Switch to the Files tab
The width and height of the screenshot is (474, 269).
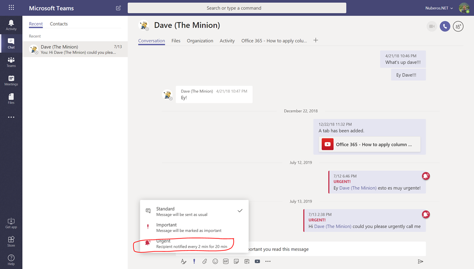point(175,41)
